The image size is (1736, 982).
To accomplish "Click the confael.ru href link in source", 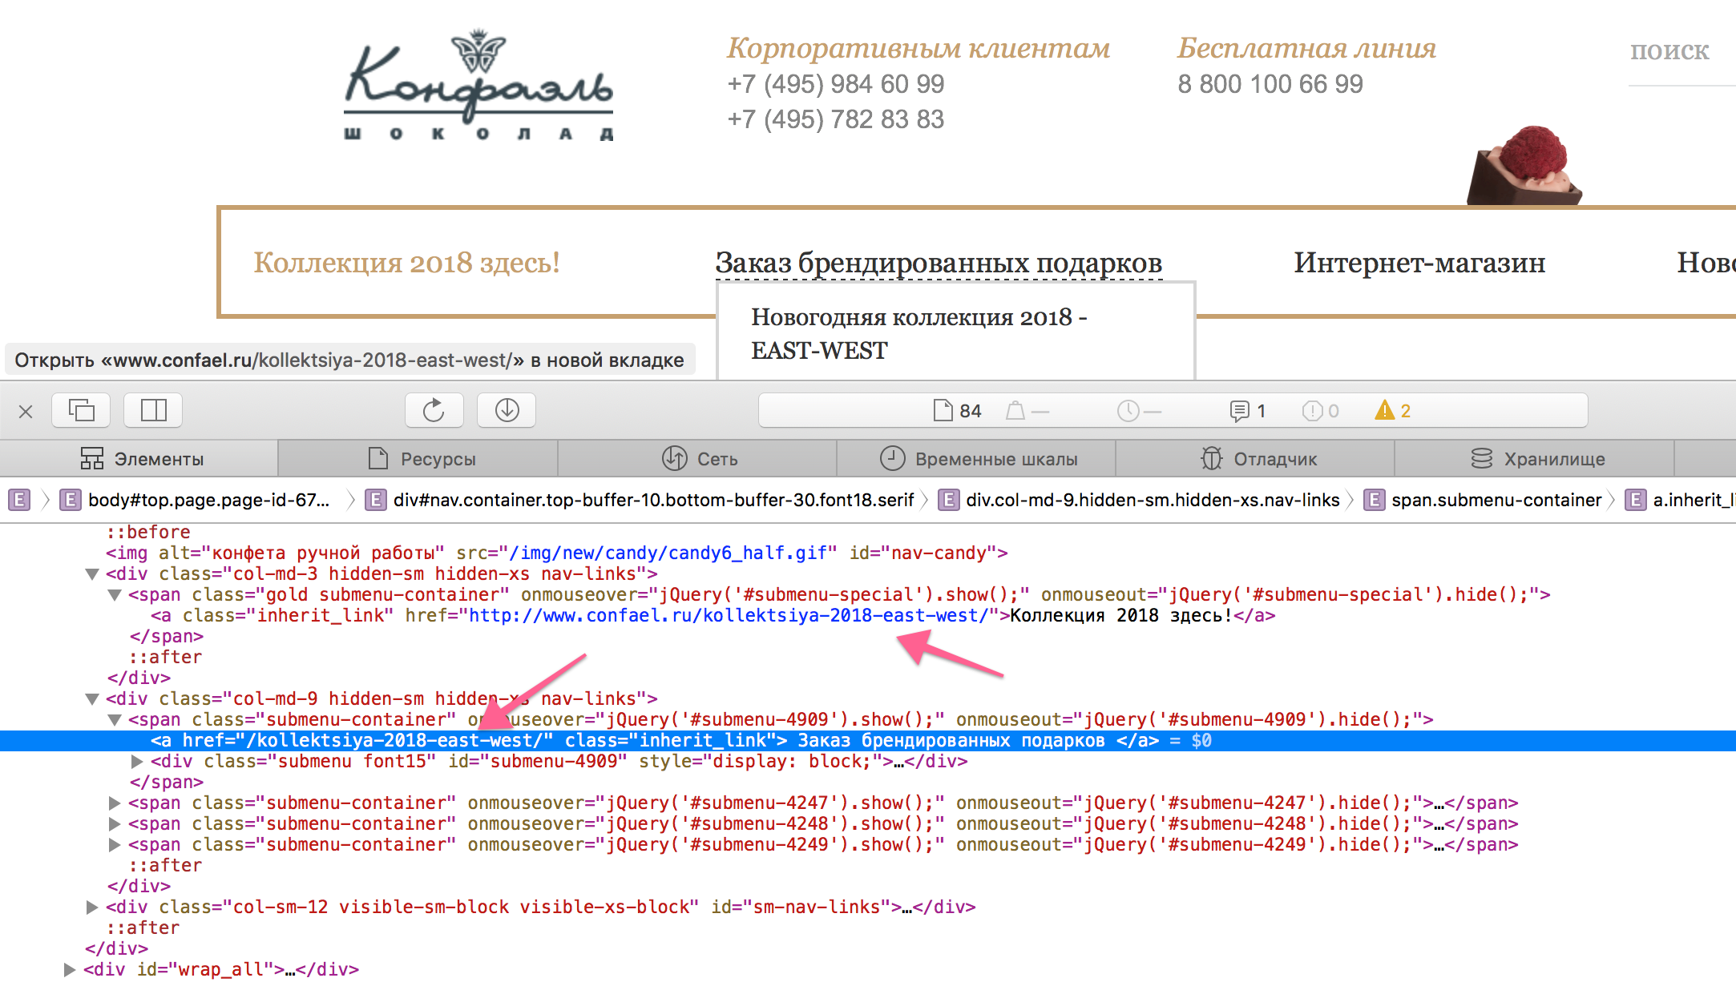I will (x=728, y=616).
